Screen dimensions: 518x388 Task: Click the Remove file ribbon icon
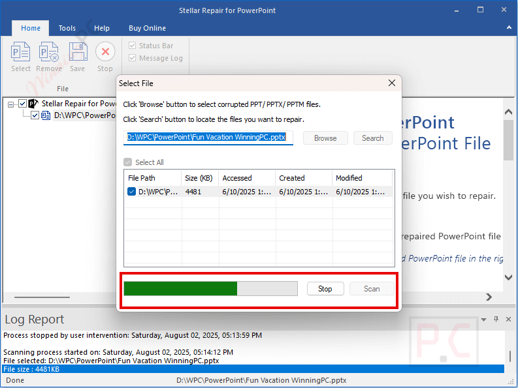(x=48, y=52)
